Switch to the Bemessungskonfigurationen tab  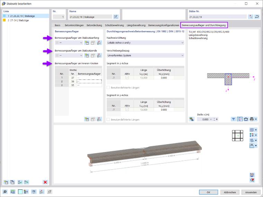[164, 25]
